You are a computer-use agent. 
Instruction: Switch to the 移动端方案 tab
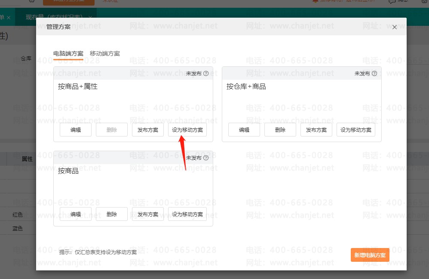tap(105, 54)
